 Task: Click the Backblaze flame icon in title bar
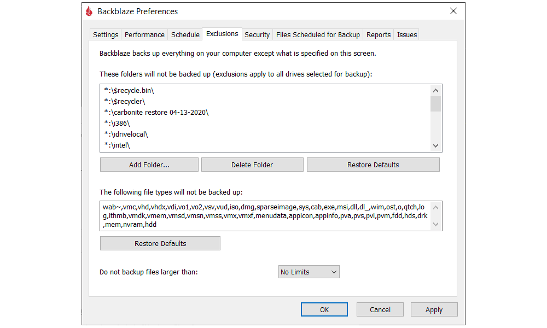[x=89, y=11]
